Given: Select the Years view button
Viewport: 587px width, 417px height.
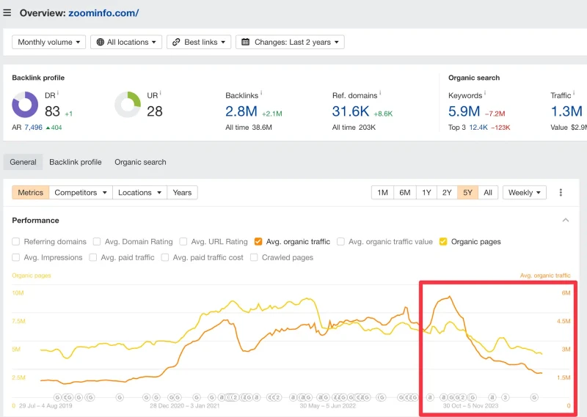Looking at the screenshot, I should tap(182, 193).
